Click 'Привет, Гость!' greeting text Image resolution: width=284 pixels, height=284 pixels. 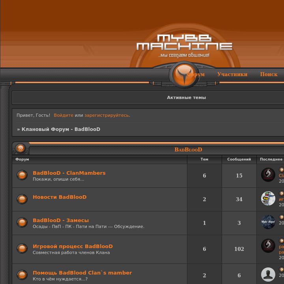(x=33, y=115)
